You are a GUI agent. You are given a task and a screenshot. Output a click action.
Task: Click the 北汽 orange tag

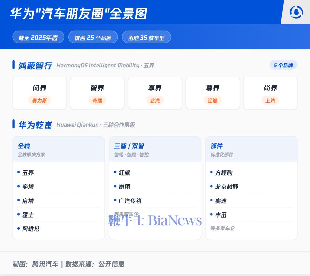155,100
